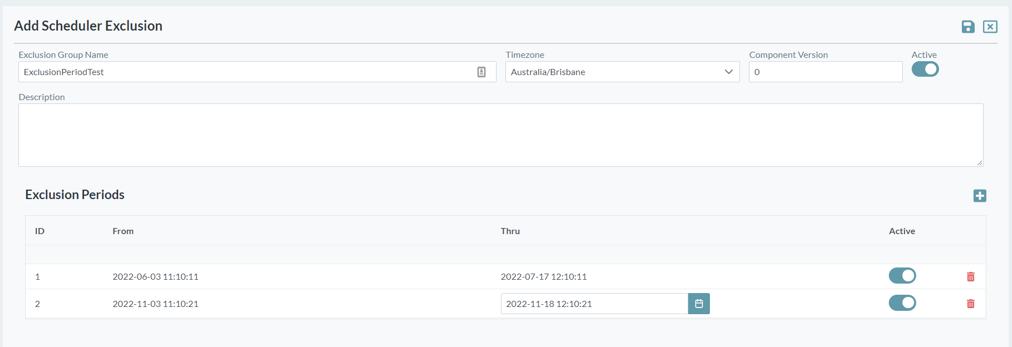Open calendar picker for Thru date

(x=699, y=304)
